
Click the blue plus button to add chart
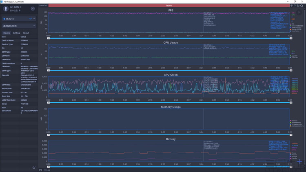[299, 161]
